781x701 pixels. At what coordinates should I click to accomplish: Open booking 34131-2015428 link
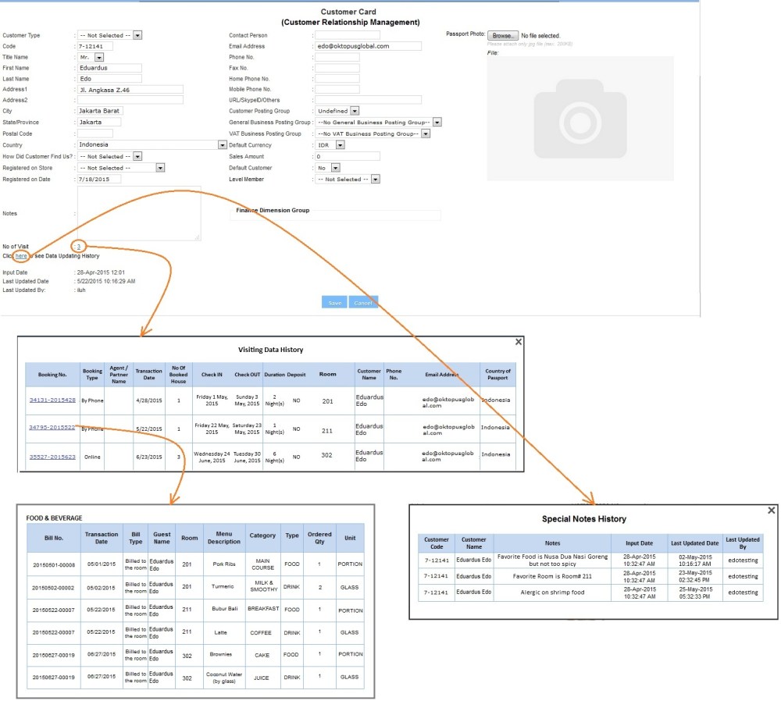(x=52, y=399)
